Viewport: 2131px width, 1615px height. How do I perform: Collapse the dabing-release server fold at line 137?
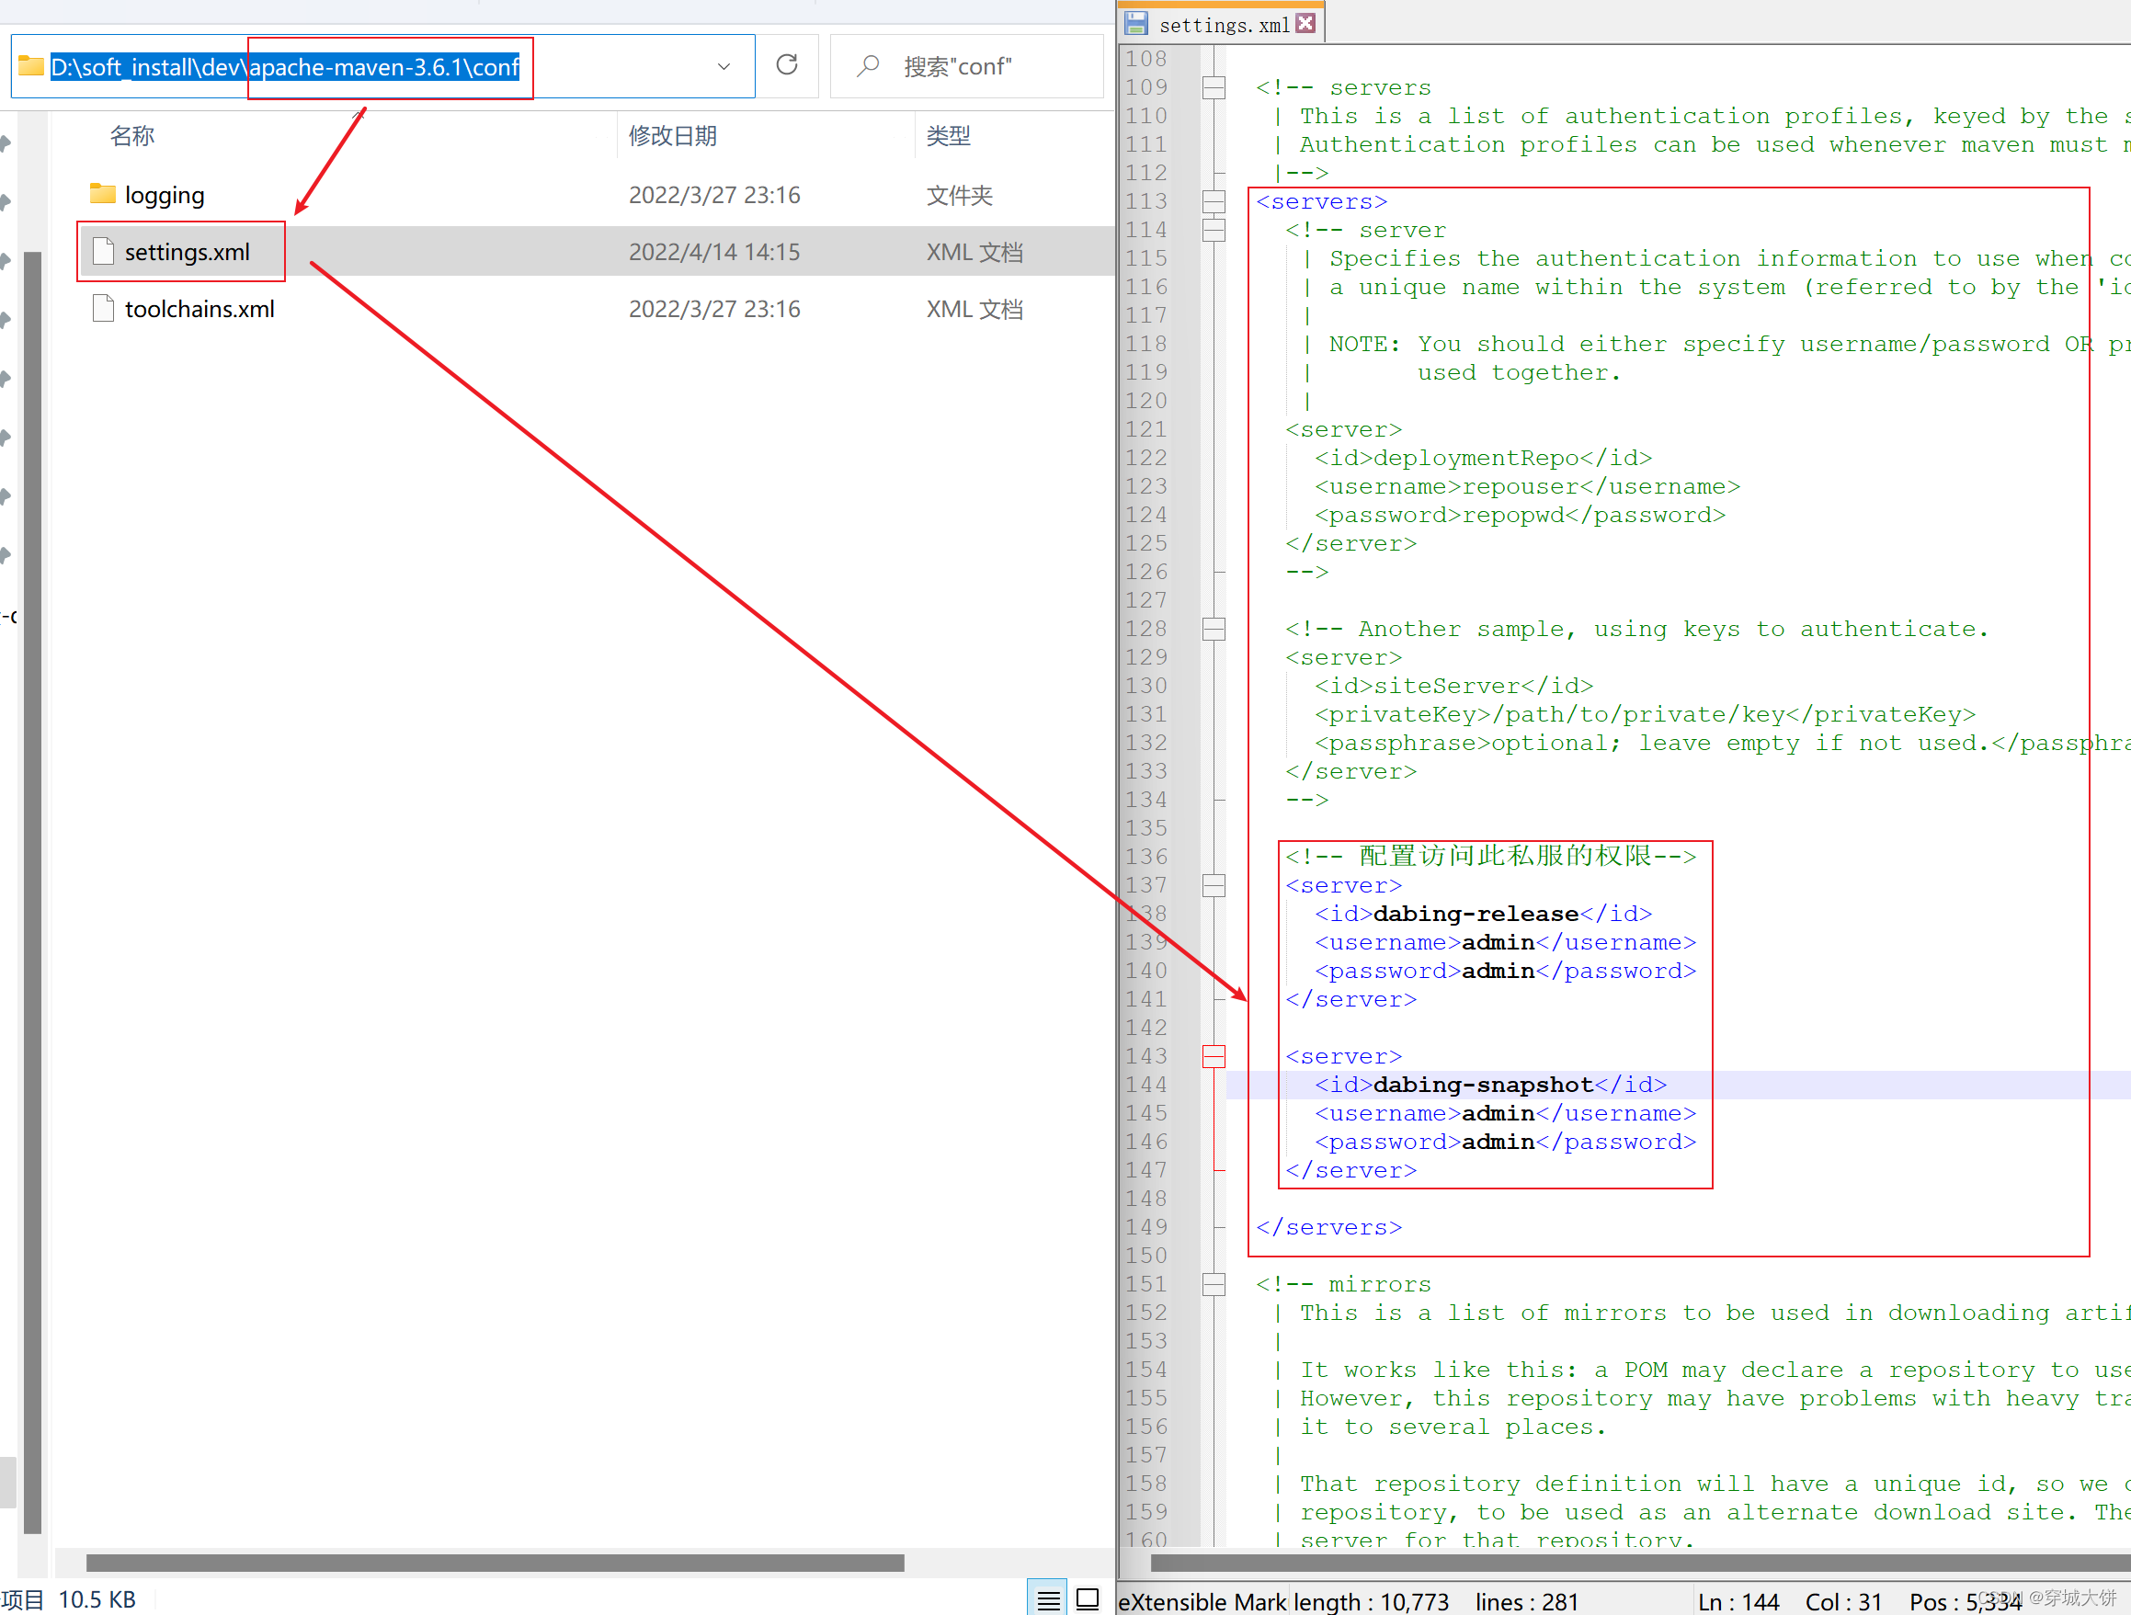click(1214, 885)
